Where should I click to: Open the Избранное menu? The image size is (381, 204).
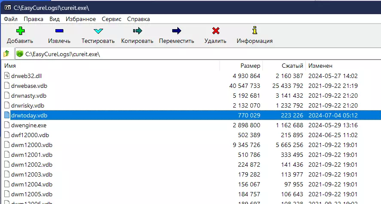pyautogui.click(x=81, y=19)
